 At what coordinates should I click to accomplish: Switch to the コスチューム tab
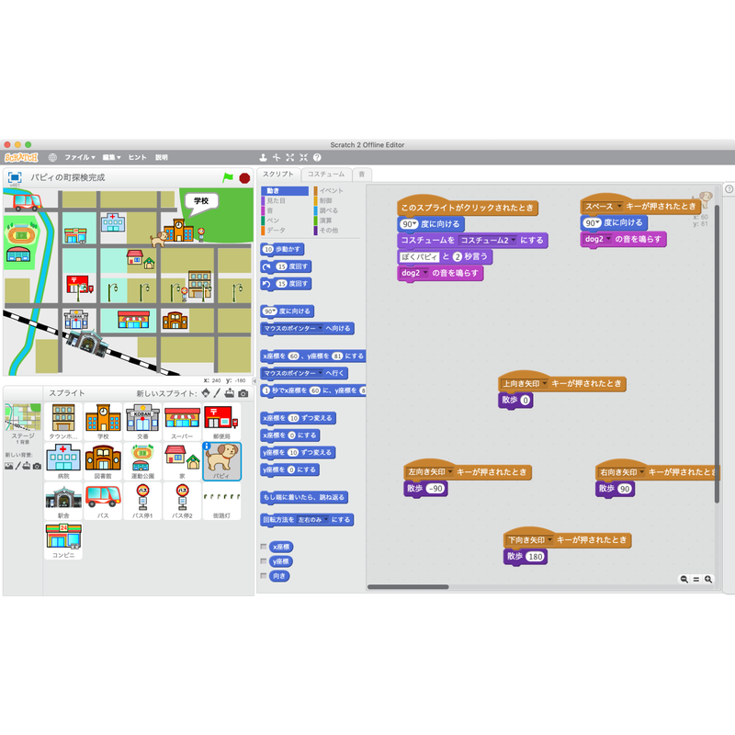click(325, 174)
